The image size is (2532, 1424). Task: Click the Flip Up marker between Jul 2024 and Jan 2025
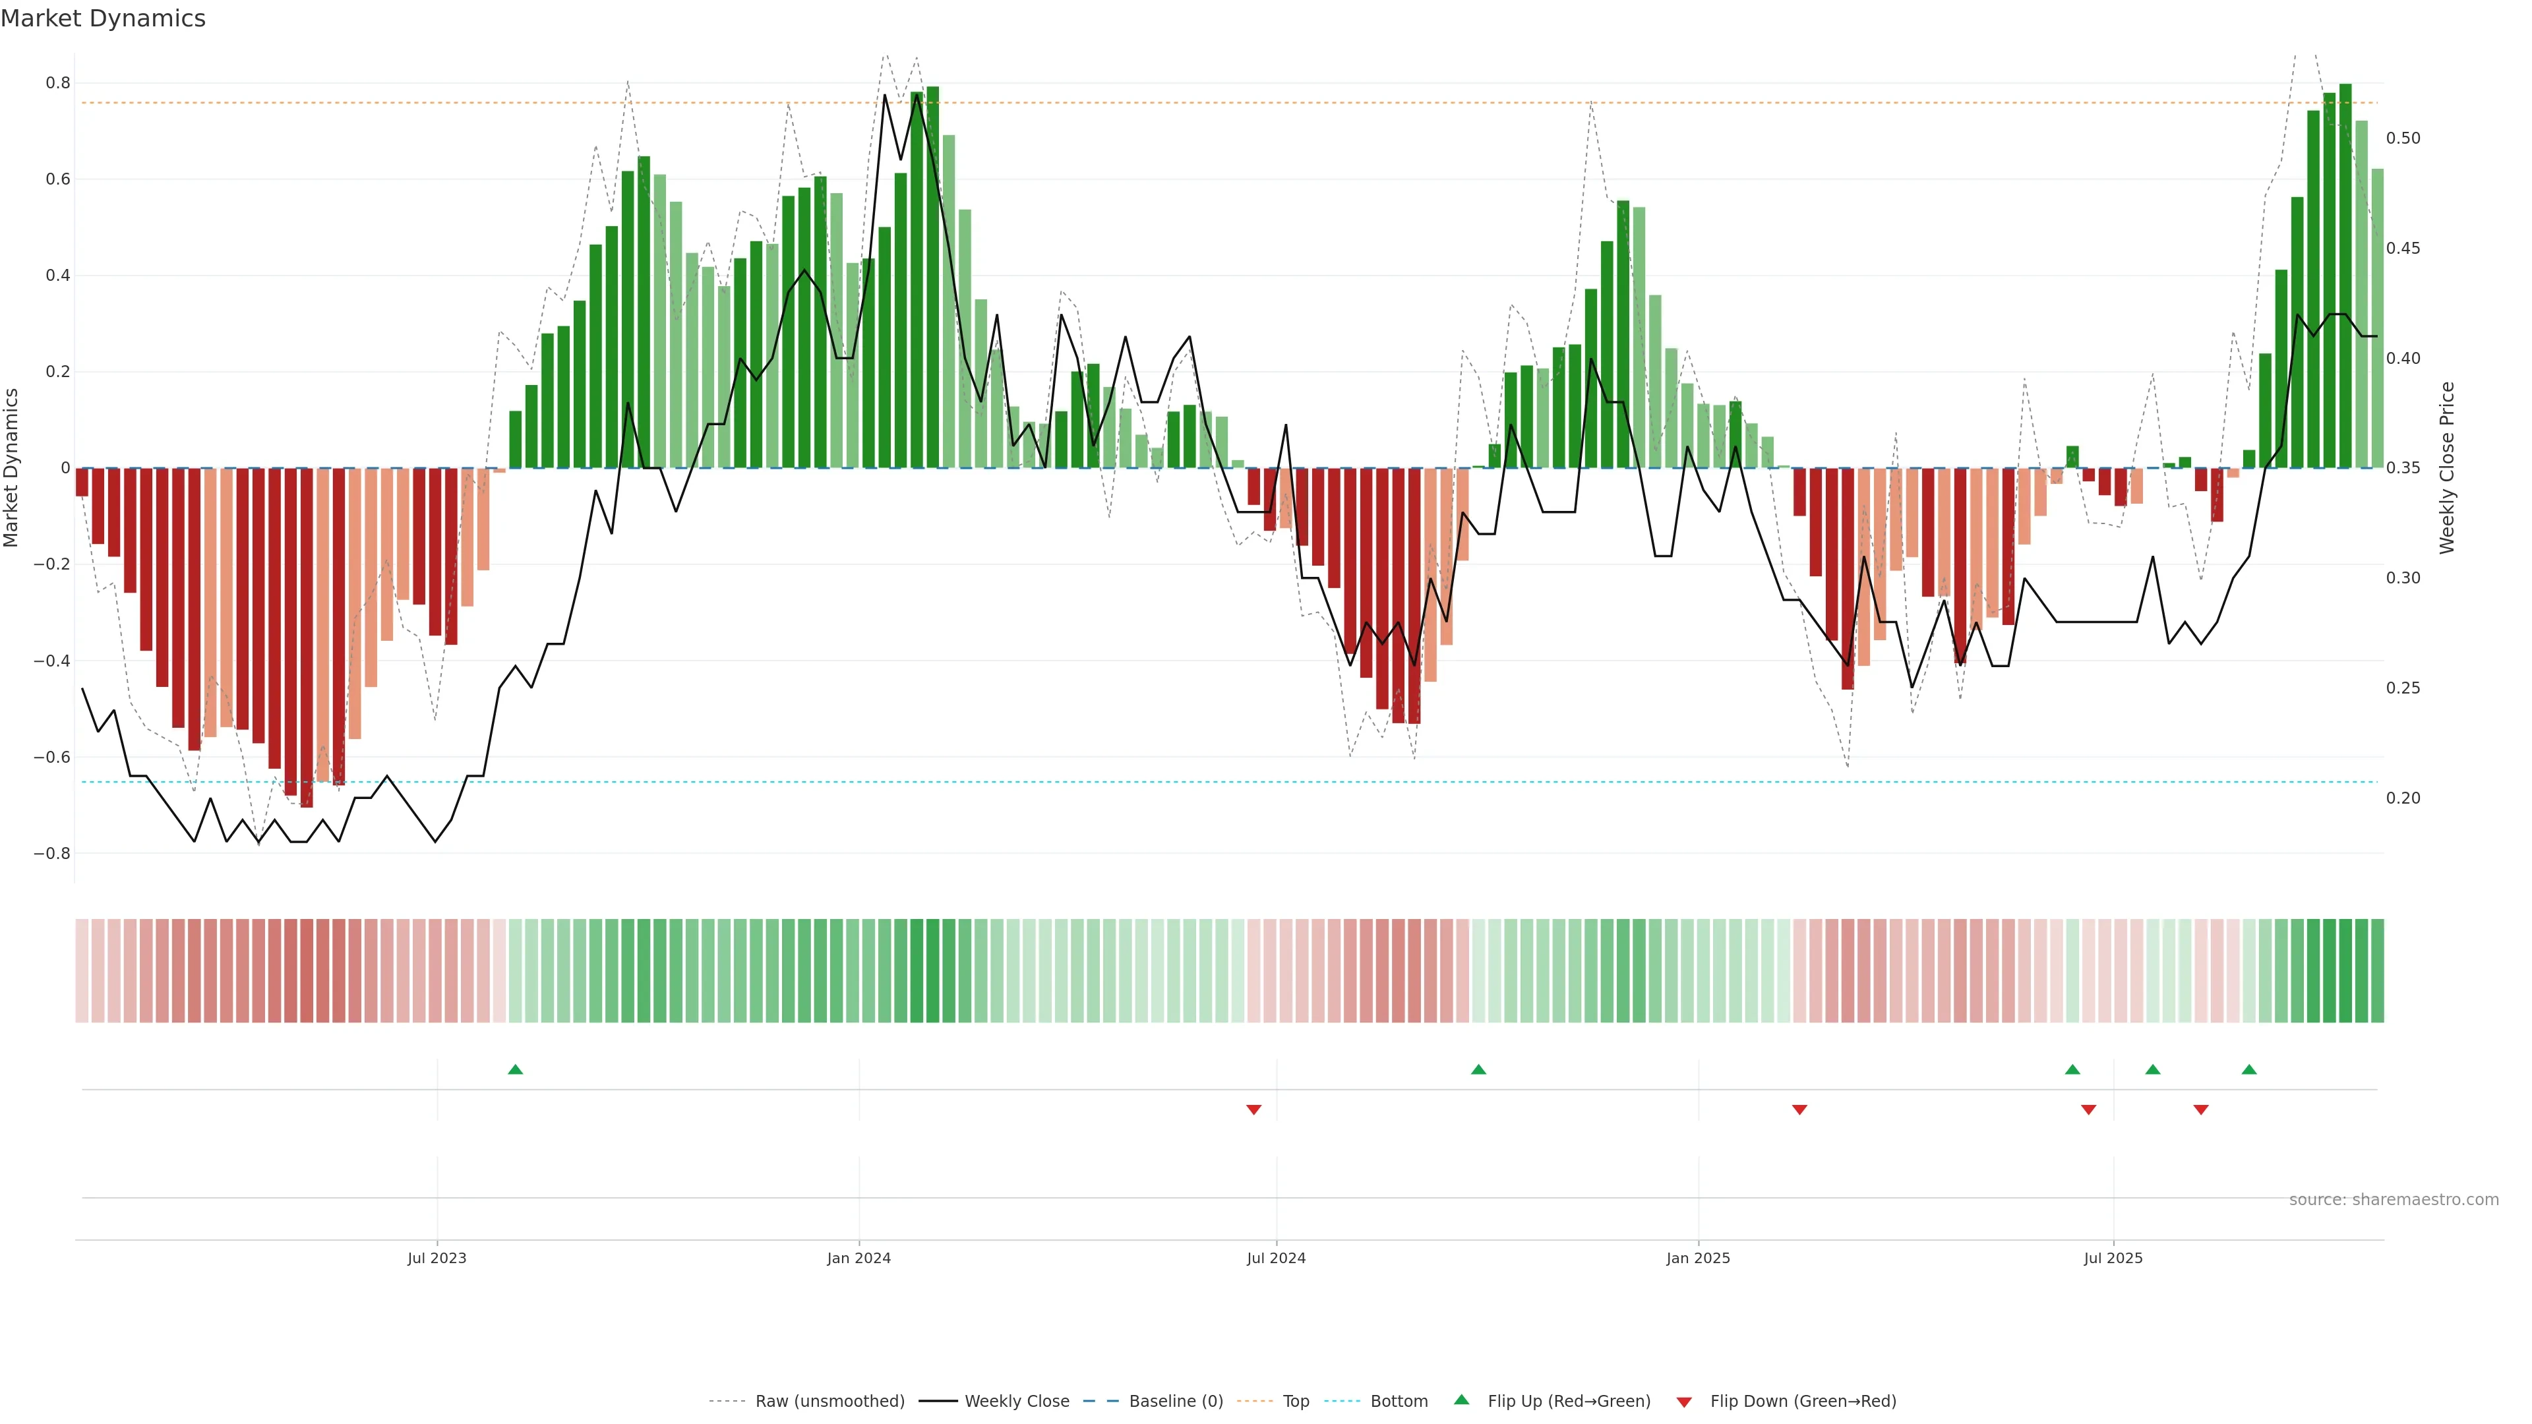pyautogui.click(x=1478, y=1069)
